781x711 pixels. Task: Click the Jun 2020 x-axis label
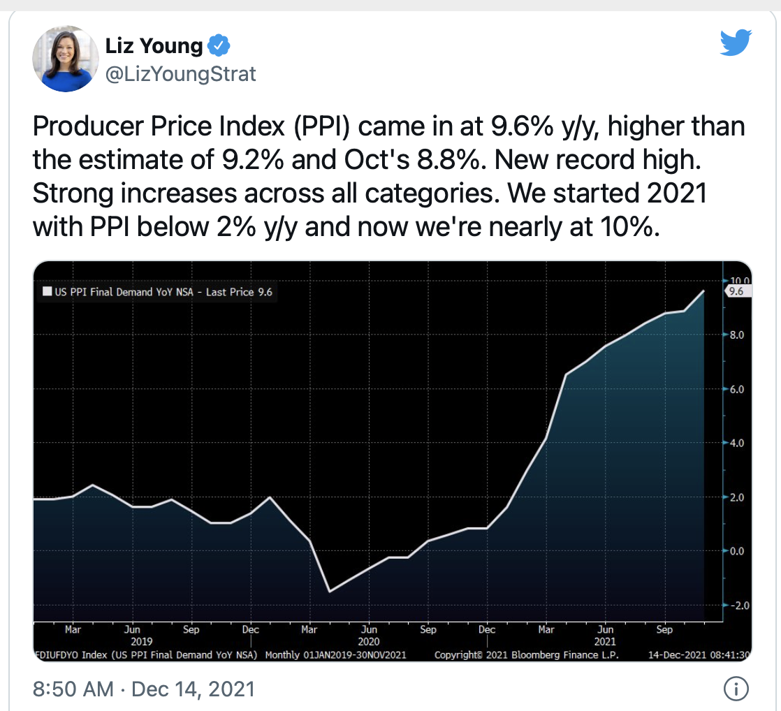point(369,636)
